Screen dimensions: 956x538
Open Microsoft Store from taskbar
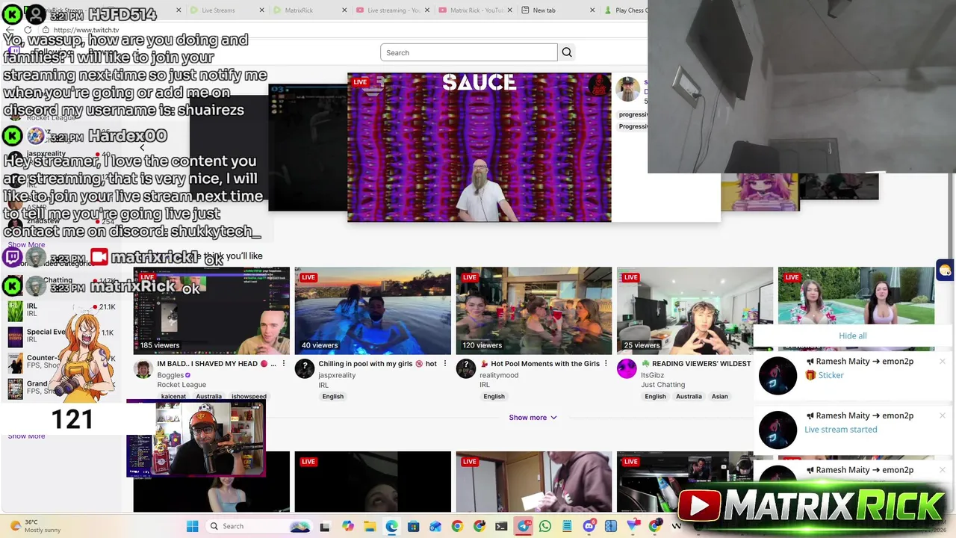[x=413, y=526]
